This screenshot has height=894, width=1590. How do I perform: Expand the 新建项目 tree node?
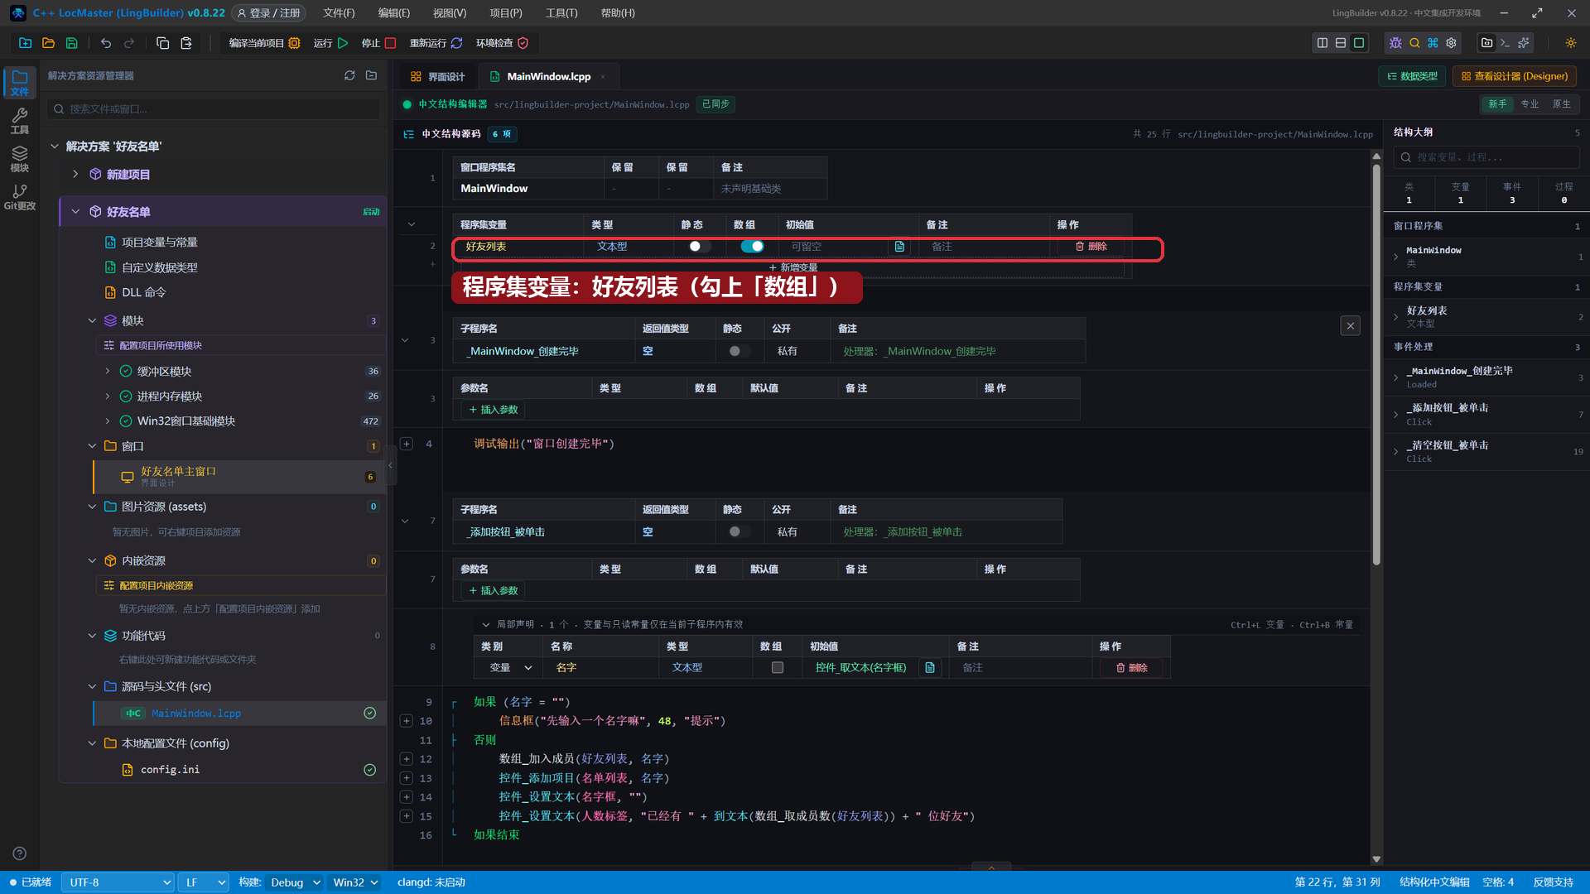pyautogui.click(x=75, y=174)
